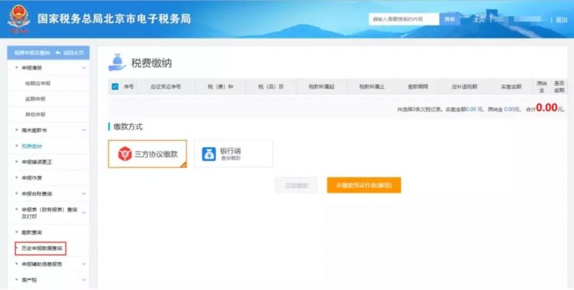This screenshot has width=574, height=290.
Task: Open 逾期申报 in the sidebar
Action: (x=35, y=99)
